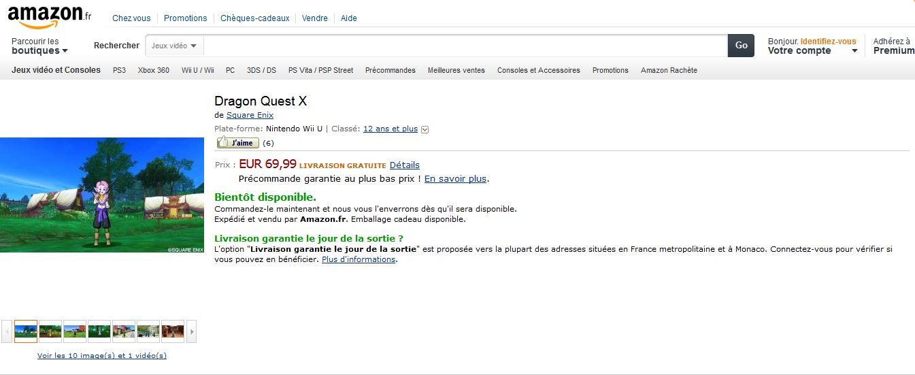Open PS Vita / PSP Street category
This screenshot has height=375, width=915.
tap(320, 70)
